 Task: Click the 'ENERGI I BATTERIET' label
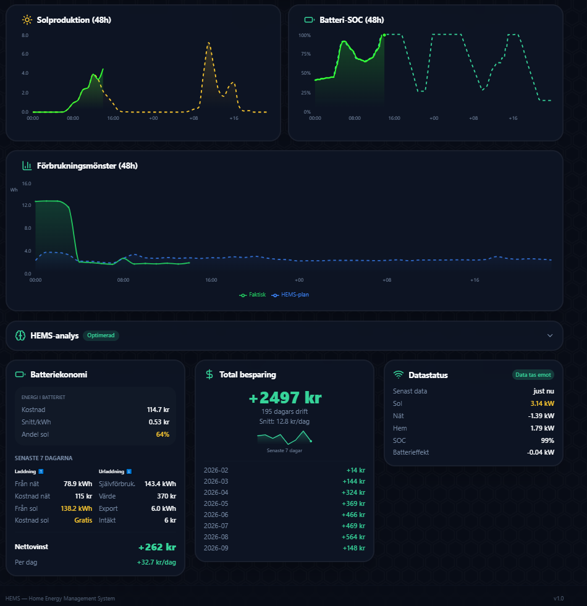pos(43,397)
